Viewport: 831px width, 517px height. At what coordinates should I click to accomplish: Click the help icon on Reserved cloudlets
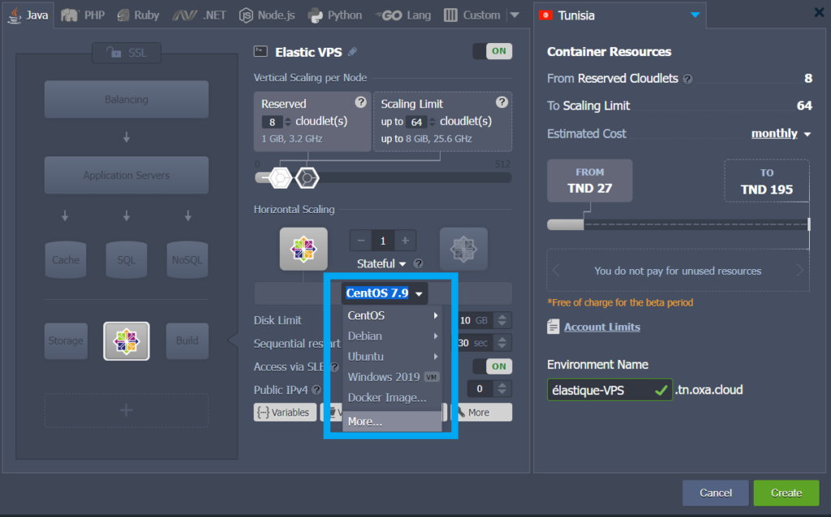click(360, 102)
